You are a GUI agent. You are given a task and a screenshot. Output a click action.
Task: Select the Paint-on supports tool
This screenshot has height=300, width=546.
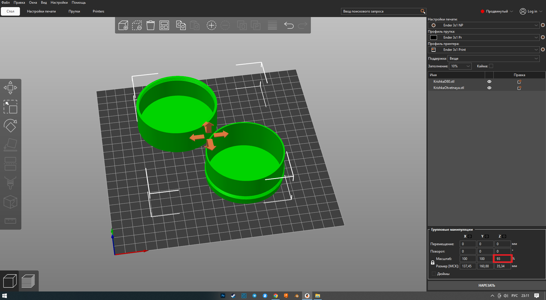pos(10,183)
